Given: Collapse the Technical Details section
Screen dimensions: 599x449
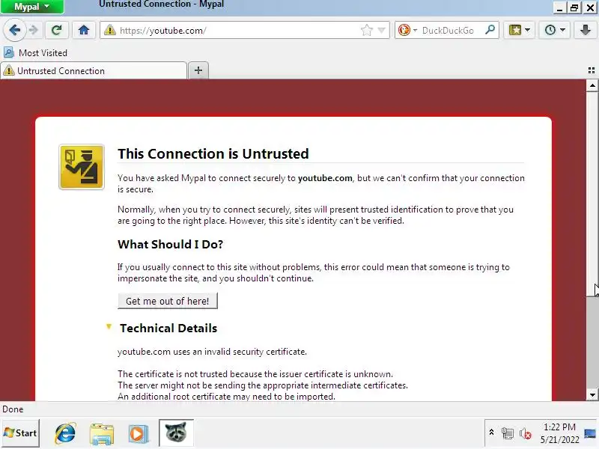Looking at the screenshot, I should point(109,327).
